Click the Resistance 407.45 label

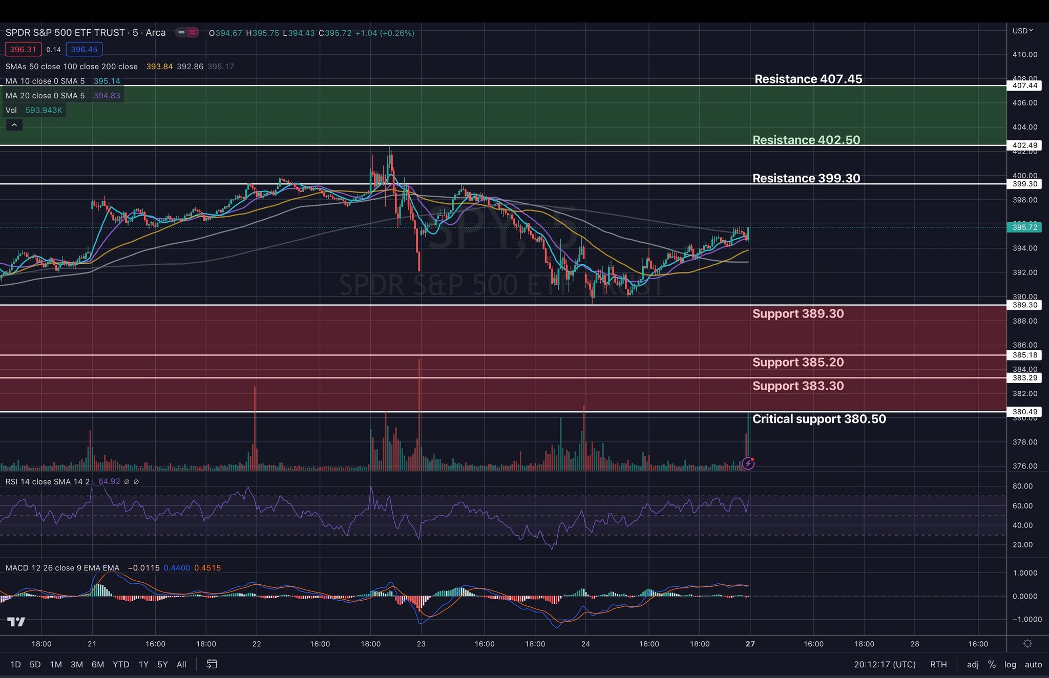pyautogui.click(x=808, y=79)
